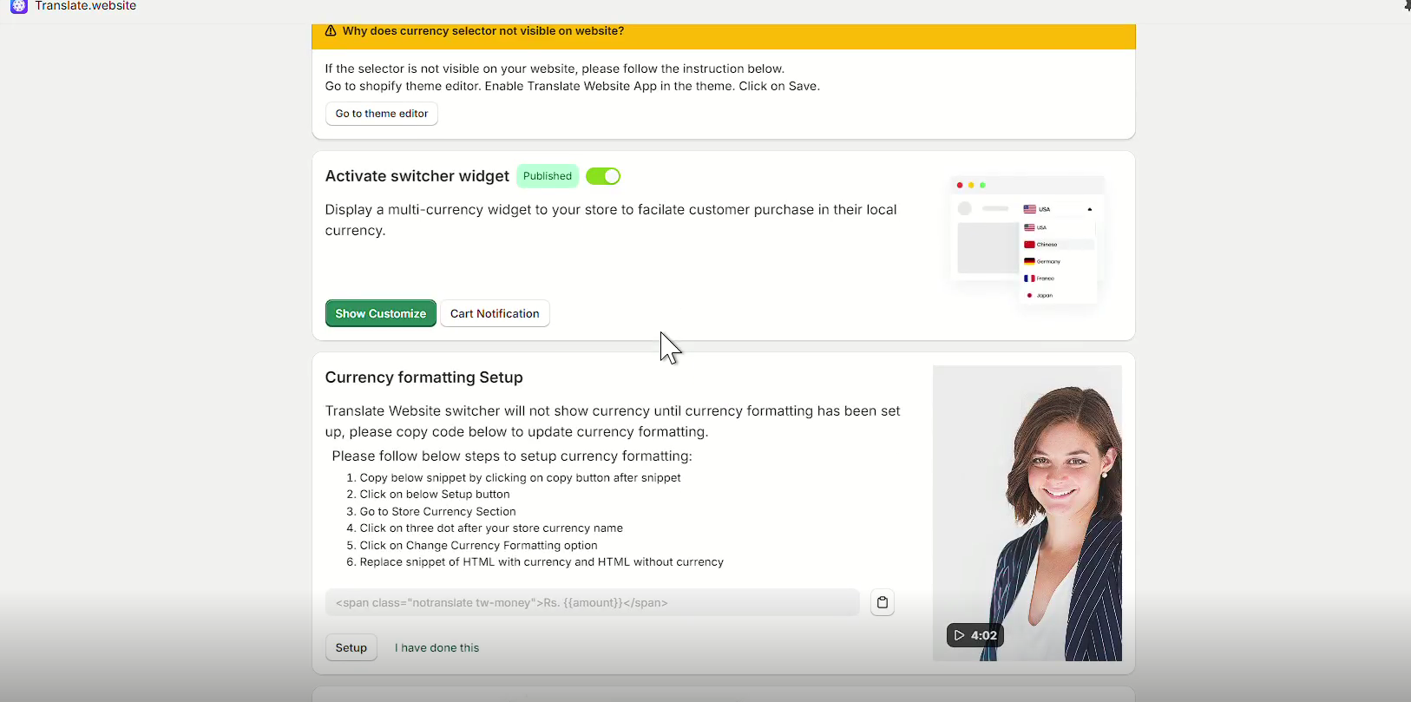Click the Translate.website app logo icon
The width and height of the screenshot is (1411, 702).
point(19,6)
